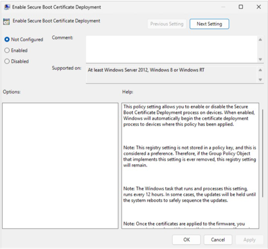This screenshot has width=268, height=249.
Task: Click inside the Comment text box
Action: coord(171,49)
